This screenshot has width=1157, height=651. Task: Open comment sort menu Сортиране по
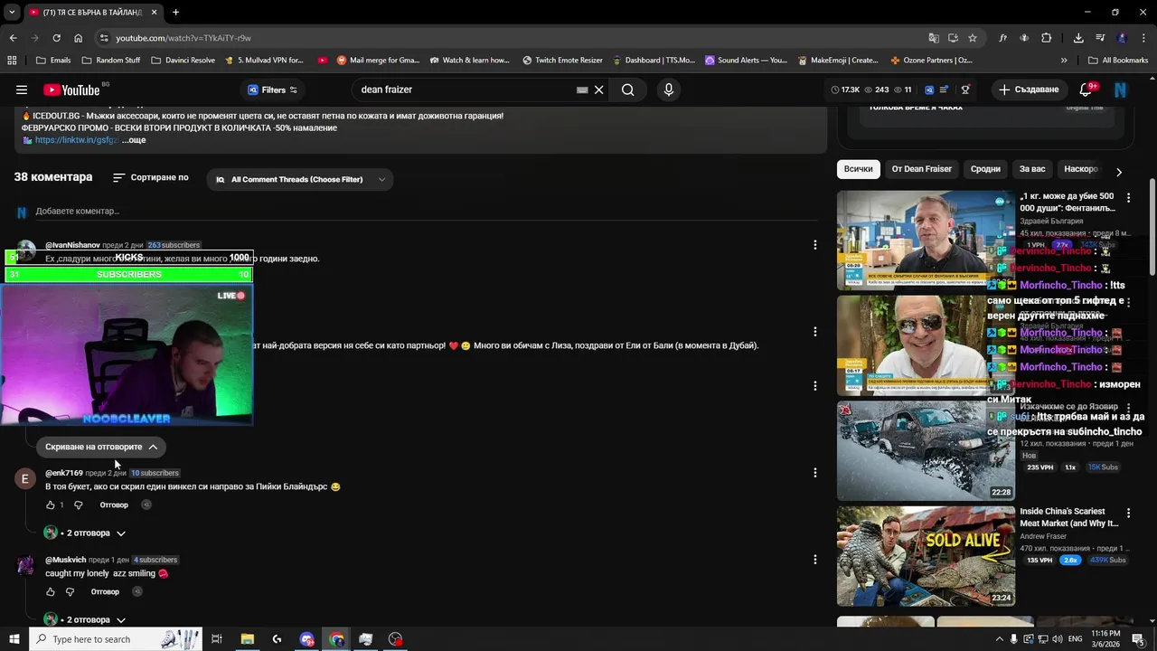point(150,177)
